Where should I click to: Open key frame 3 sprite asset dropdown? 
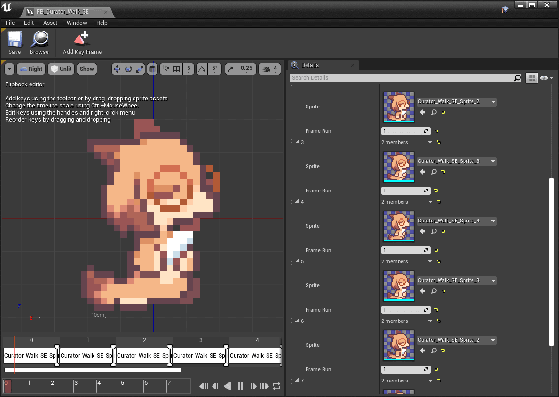[457, 161]
